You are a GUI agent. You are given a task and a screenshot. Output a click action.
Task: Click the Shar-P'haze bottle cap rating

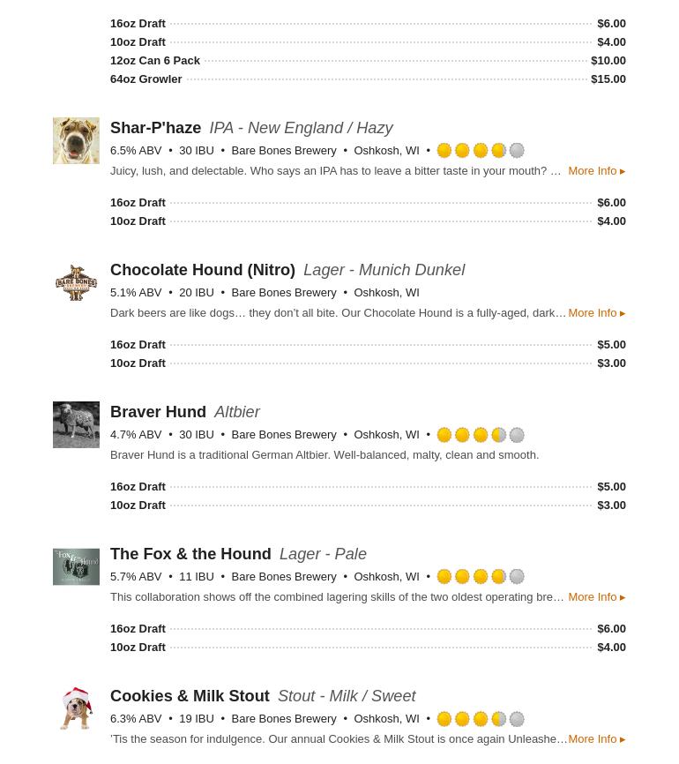click(x=481, y=151)
